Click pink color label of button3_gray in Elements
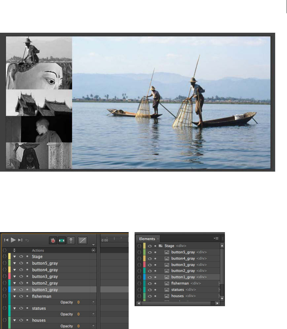 144,265
